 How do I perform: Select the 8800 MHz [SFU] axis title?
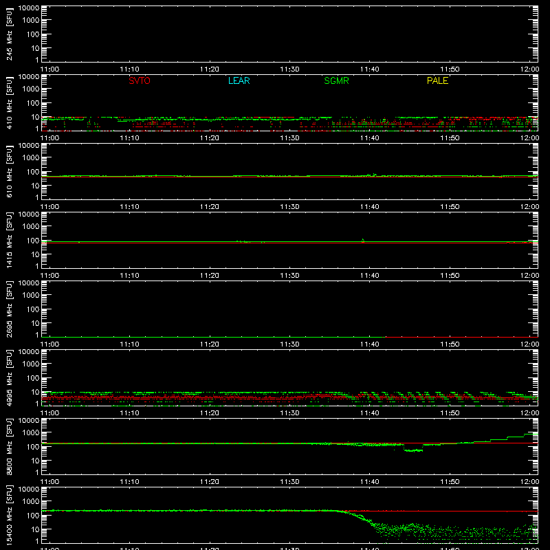click(9, 446)
